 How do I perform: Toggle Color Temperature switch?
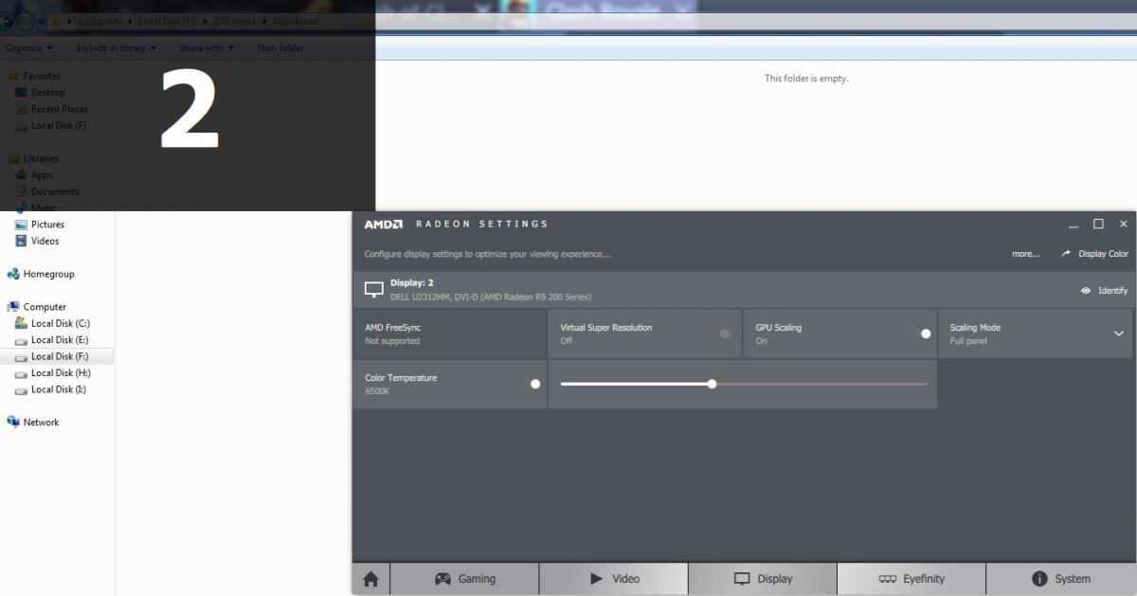[532, 384]
